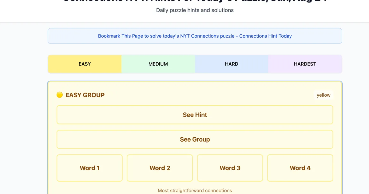Click See Group to reveal the category
The height and width of the screenshot is (194, 369).
click(x=195, y=139)
